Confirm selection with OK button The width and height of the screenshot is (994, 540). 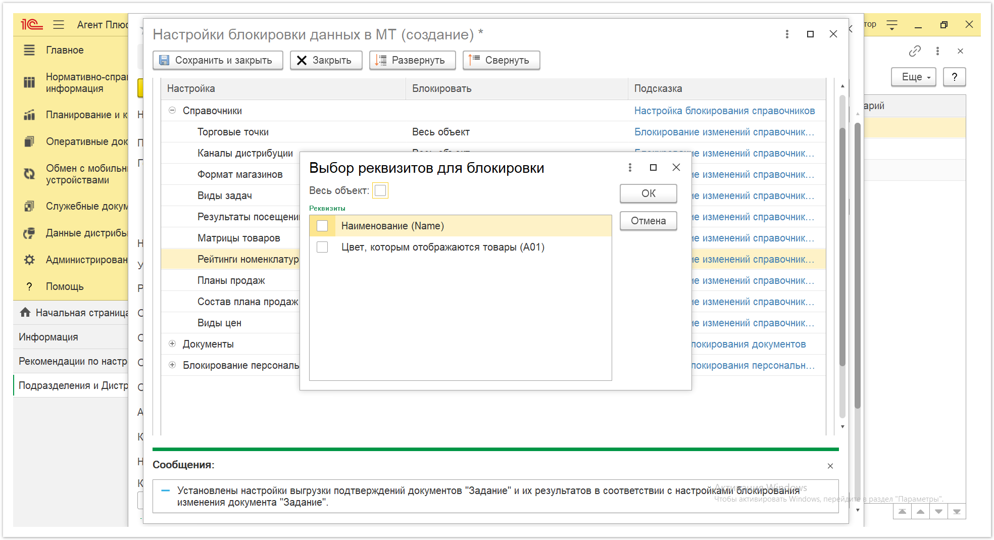[649, 193]
